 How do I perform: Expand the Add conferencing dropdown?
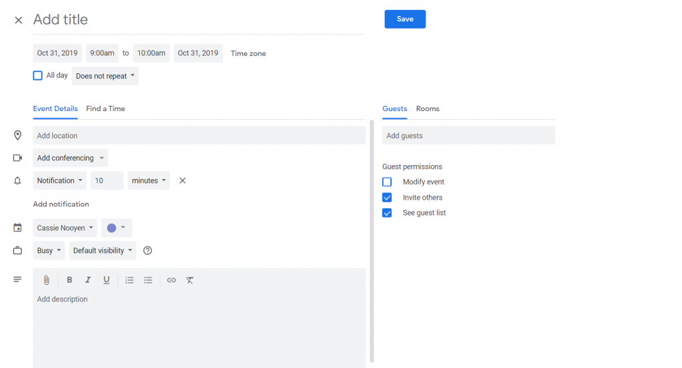pyautogui.click(x=70, y=158)
